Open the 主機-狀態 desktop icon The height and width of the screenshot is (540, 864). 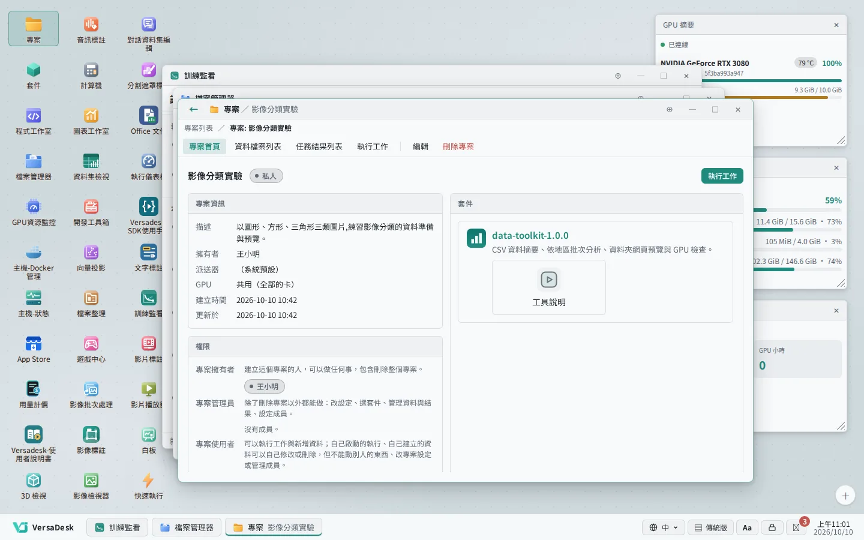(34, 302)
